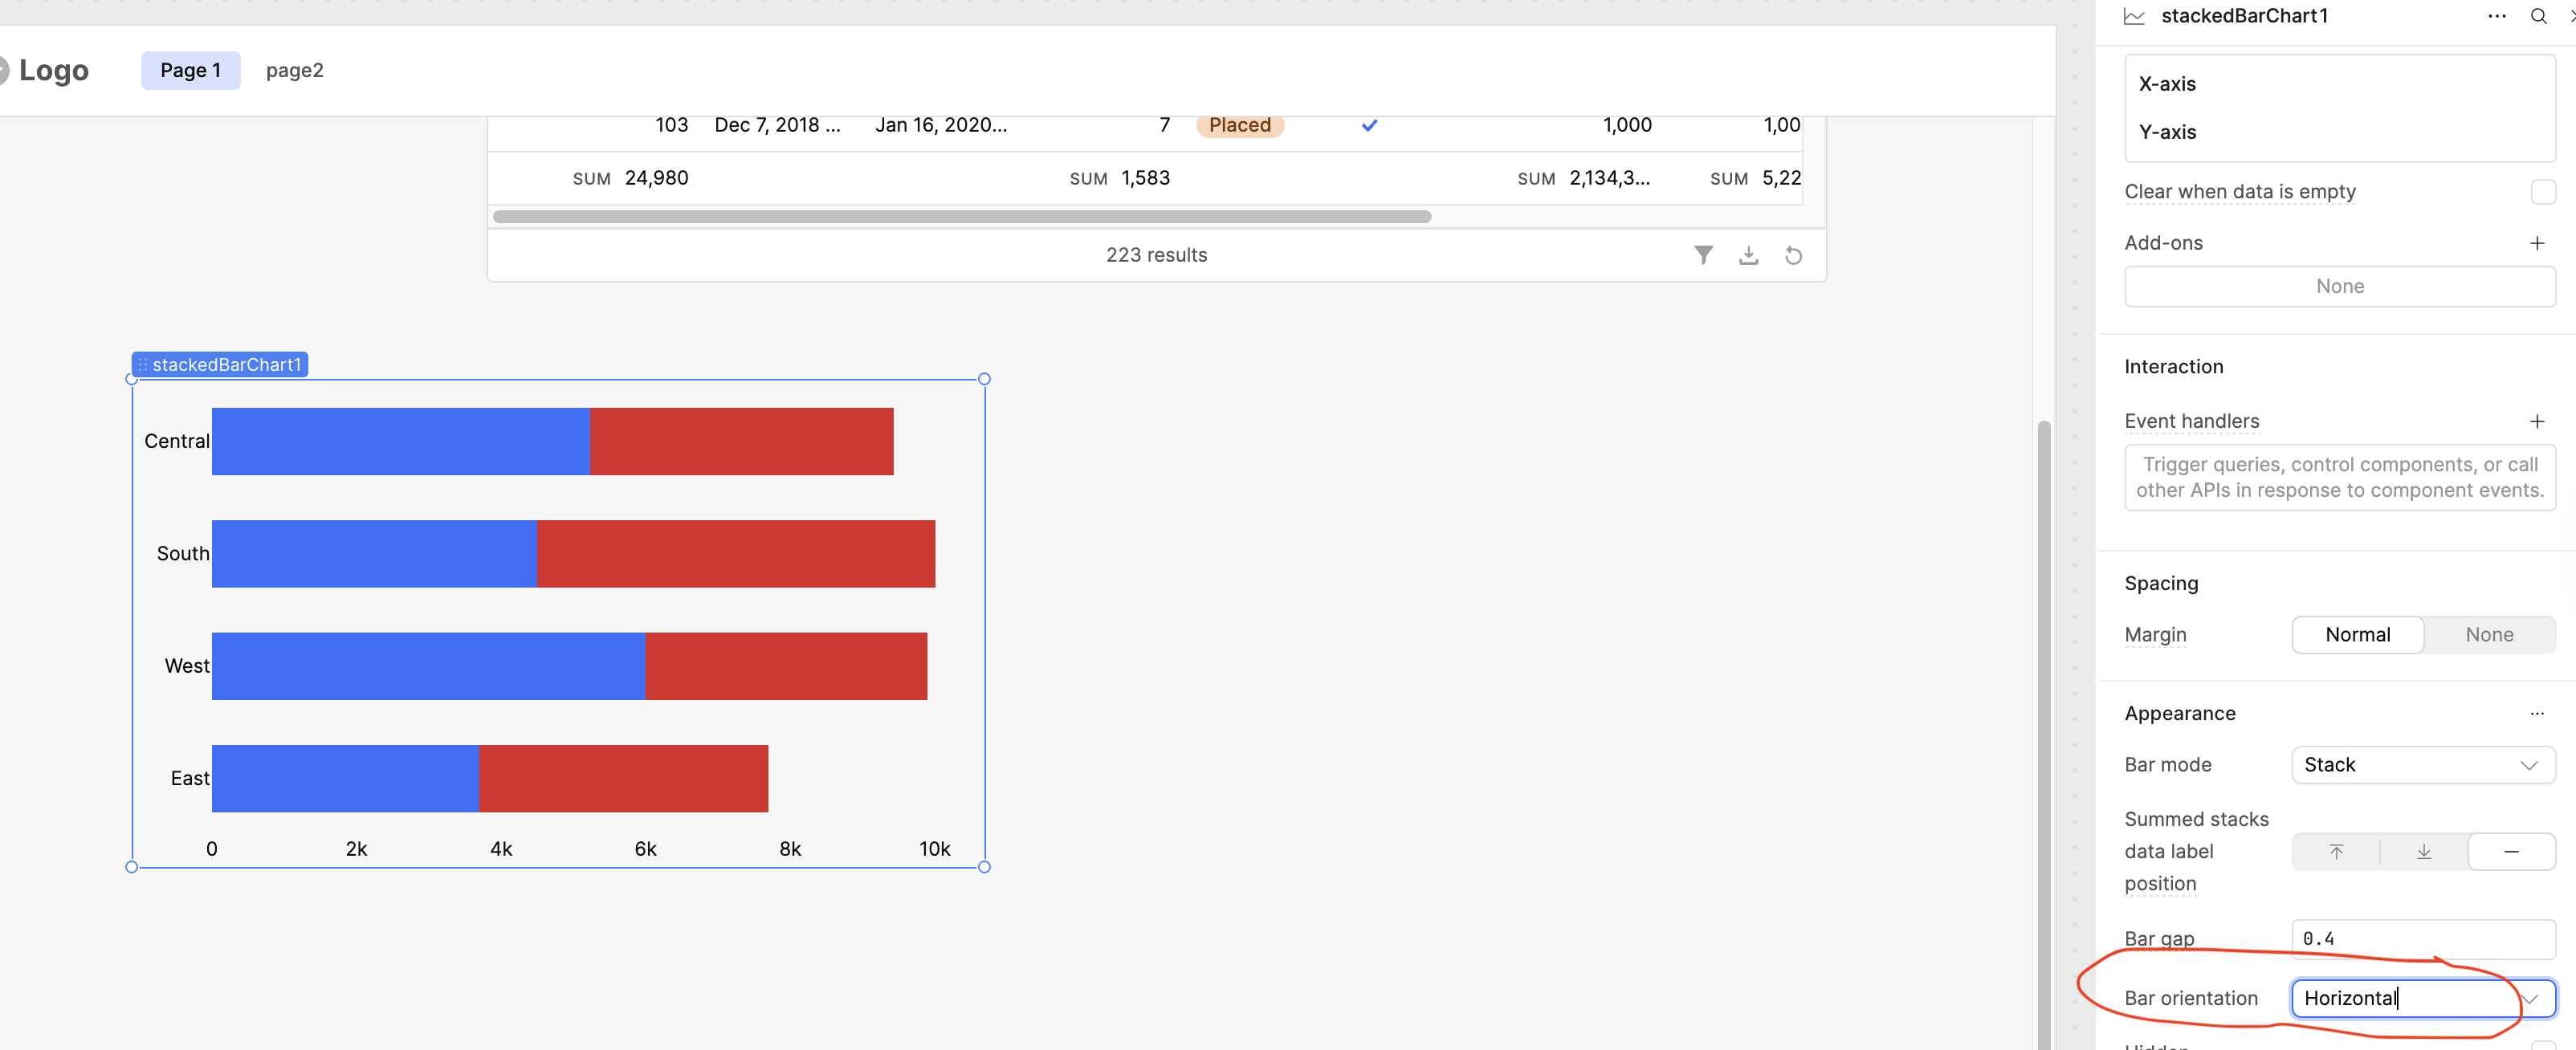The width and height of the screenshot is (2576, 1050).
Task: Click the table horizontal scrollbar
Action: click(961, 216)
